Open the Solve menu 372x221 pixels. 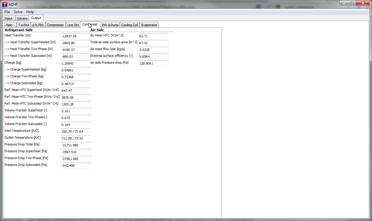tap(18, 12)
